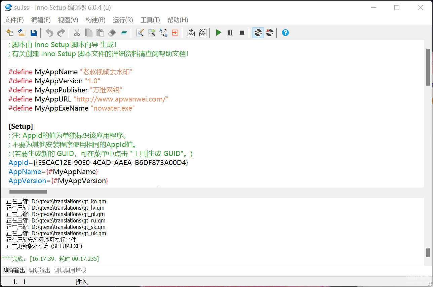433x287 pixels.
Task: Click the comment mentioning 工具|生成 GUID
Action: point(101,154)
